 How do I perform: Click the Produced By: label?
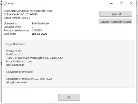tap(14, 51)
